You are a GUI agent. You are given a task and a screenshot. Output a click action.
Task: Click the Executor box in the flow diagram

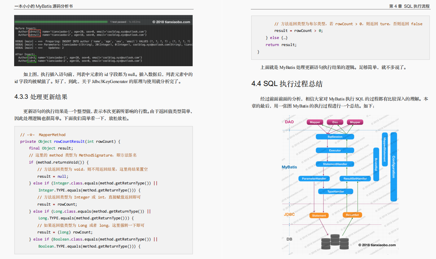click(x=335, y=150)
